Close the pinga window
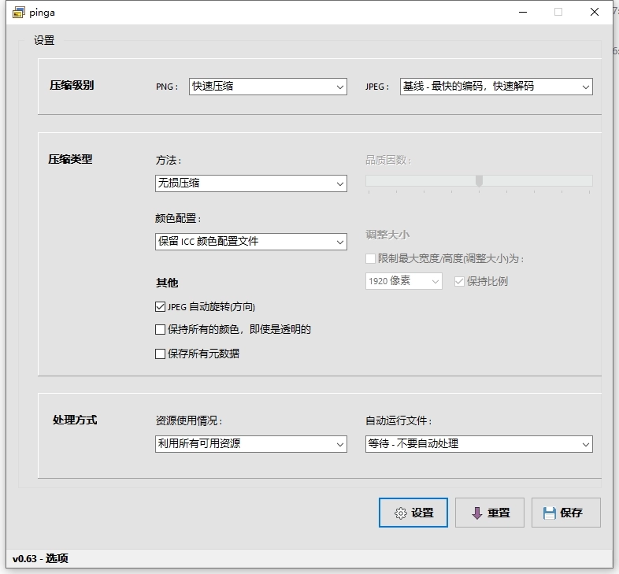 coord(595,13)
